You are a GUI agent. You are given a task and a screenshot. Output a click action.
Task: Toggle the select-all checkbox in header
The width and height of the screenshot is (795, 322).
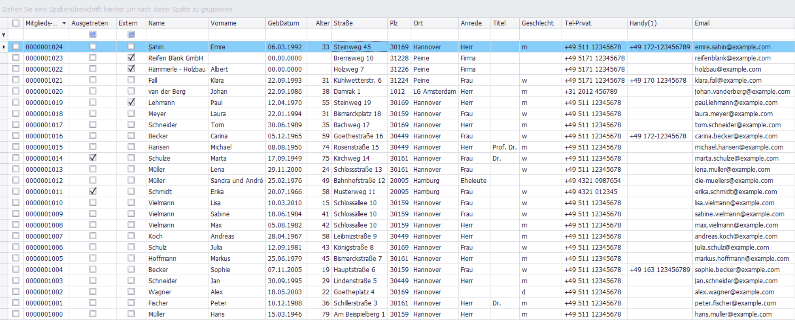[x=16, y=23]
